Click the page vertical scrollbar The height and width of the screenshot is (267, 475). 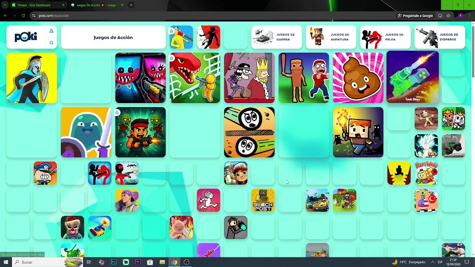[473, 52]
